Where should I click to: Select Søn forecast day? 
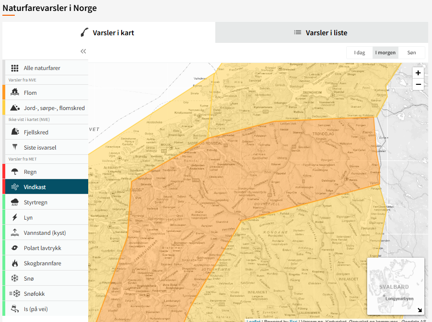(x=411, y=52)
